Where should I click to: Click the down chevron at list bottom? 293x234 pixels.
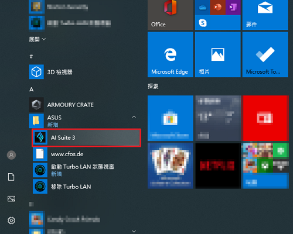tap(134, 231)
